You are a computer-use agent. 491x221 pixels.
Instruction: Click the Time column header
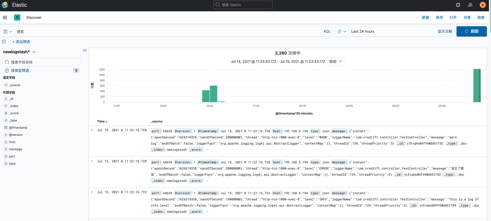click(101, 121)
